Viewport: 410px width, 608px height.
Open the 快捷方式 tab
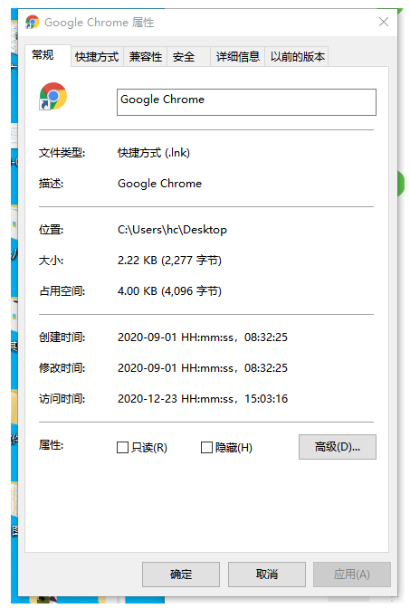click(x=97, y=57)
